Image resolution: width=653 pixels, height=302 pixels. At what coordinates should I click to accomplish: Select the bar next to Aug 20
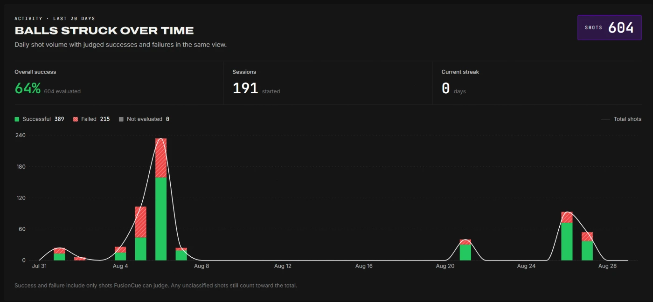click(x=465, y=250)
